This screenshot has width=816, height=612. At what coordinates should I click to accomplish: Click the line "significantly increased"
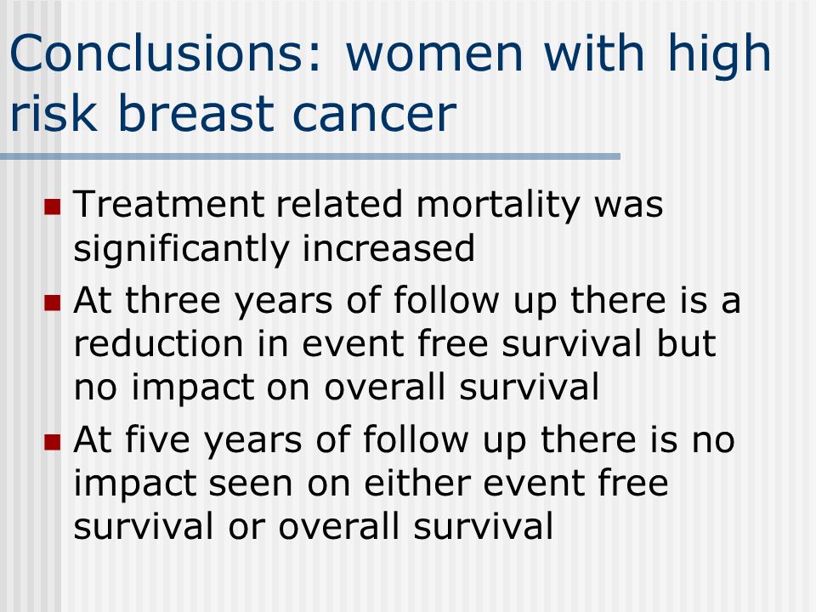275,249
